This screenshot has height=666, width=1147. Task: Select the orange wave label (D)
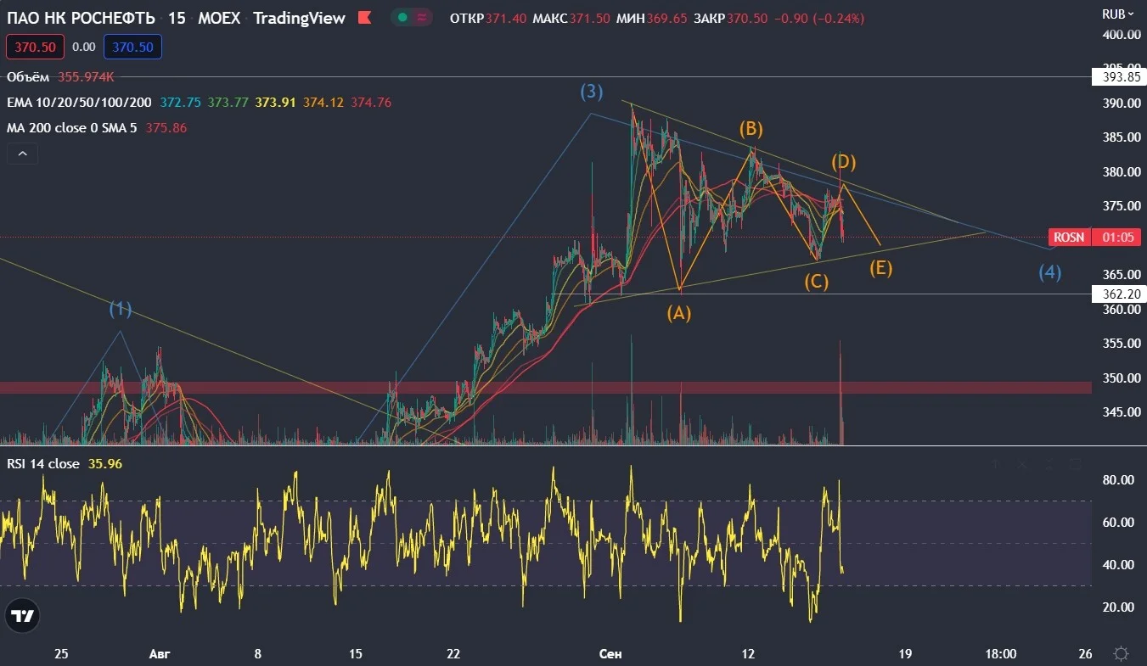843,161
